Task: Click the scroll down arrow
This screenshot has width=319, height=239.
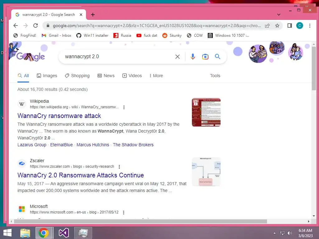Action: point(314,216)
